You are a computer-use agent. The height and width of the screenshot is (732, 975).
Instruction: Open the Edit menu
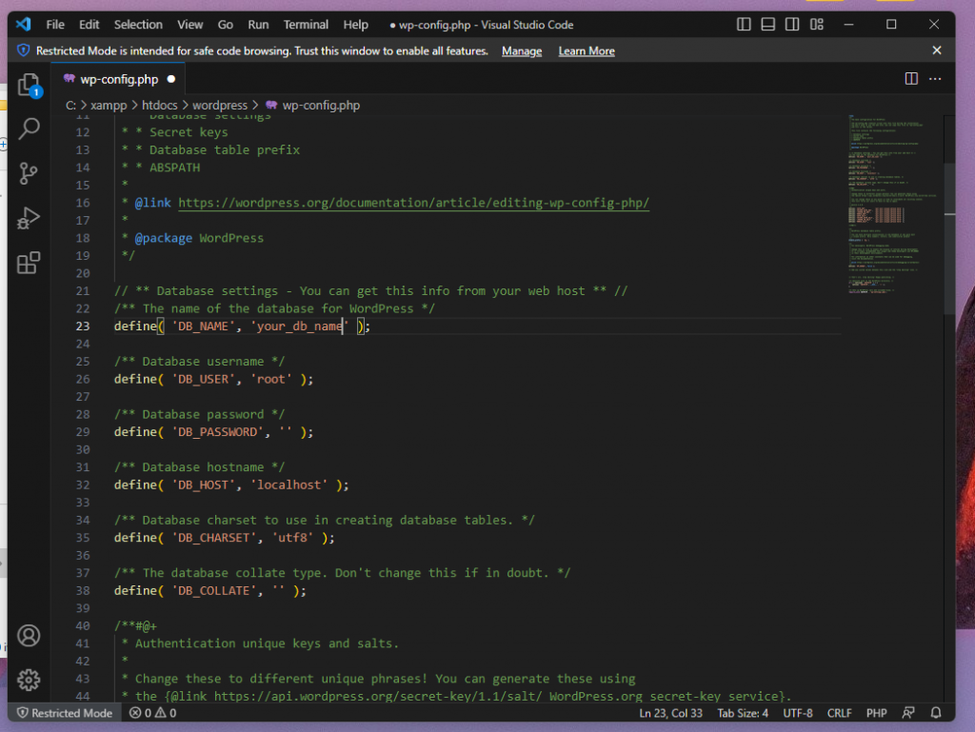tap(89, 24)
